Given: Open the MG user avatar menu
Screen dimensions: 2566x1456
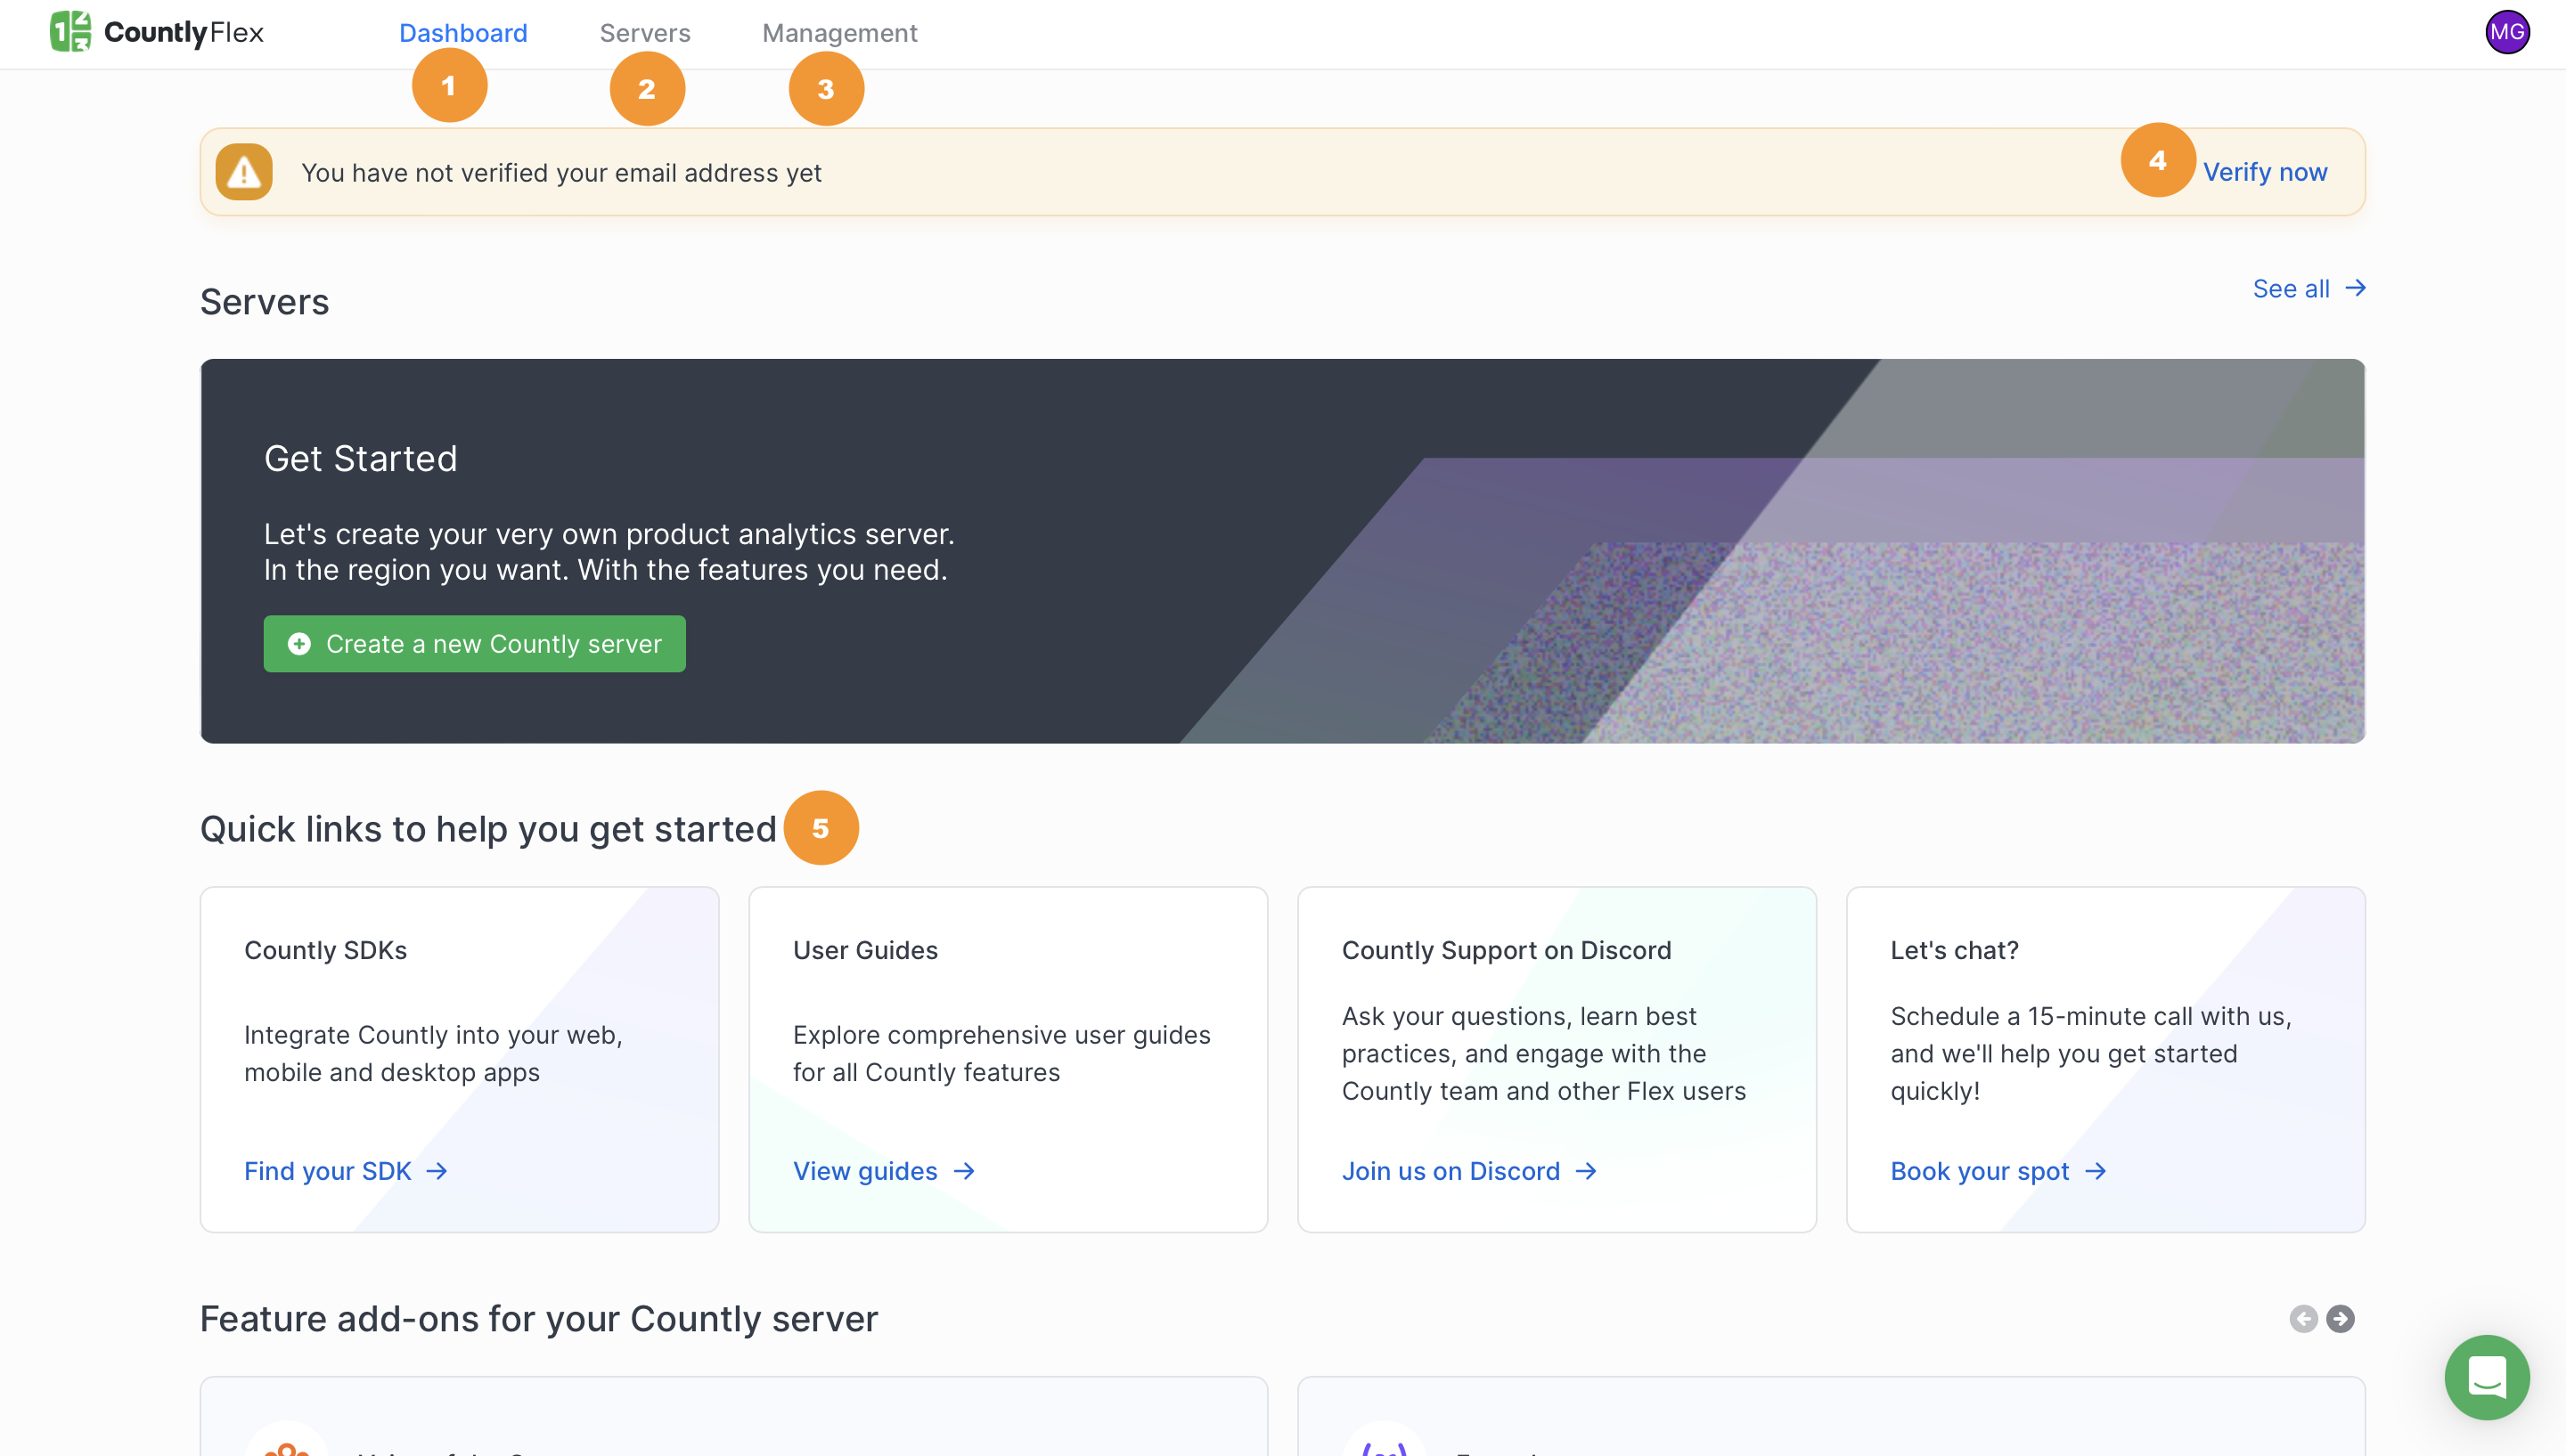Looking at the screenshot, I should [x=2507, y=32].
